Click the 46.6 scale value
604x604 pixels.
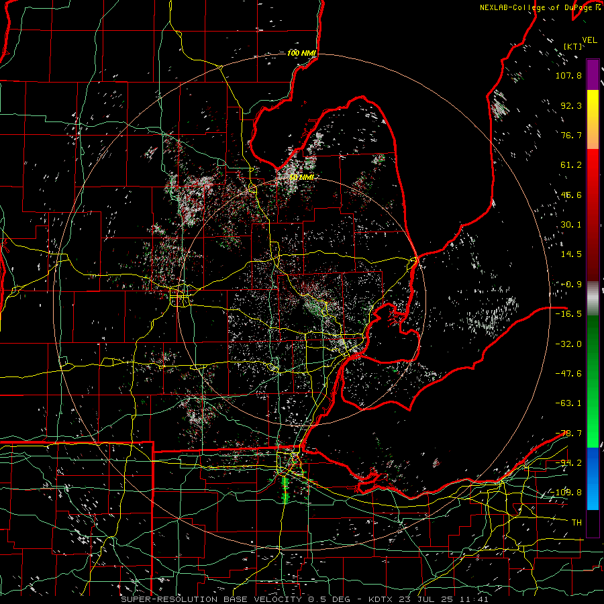tap(571, 195)
